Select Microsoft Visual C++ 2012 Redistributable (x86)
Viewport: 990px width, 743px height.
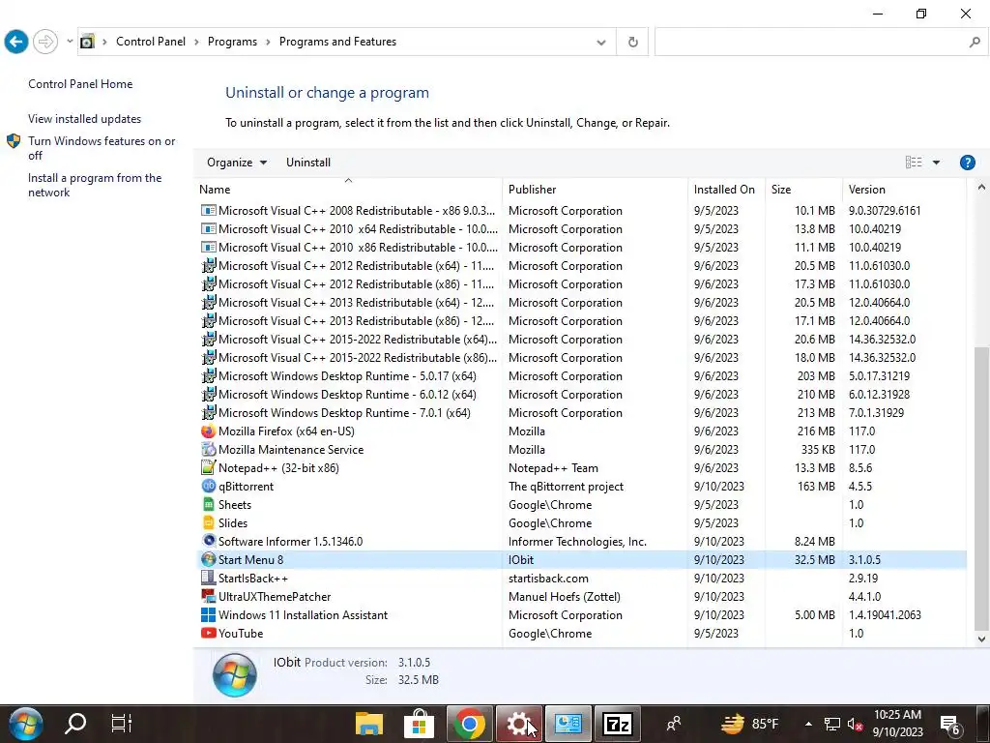coord(581,284)
